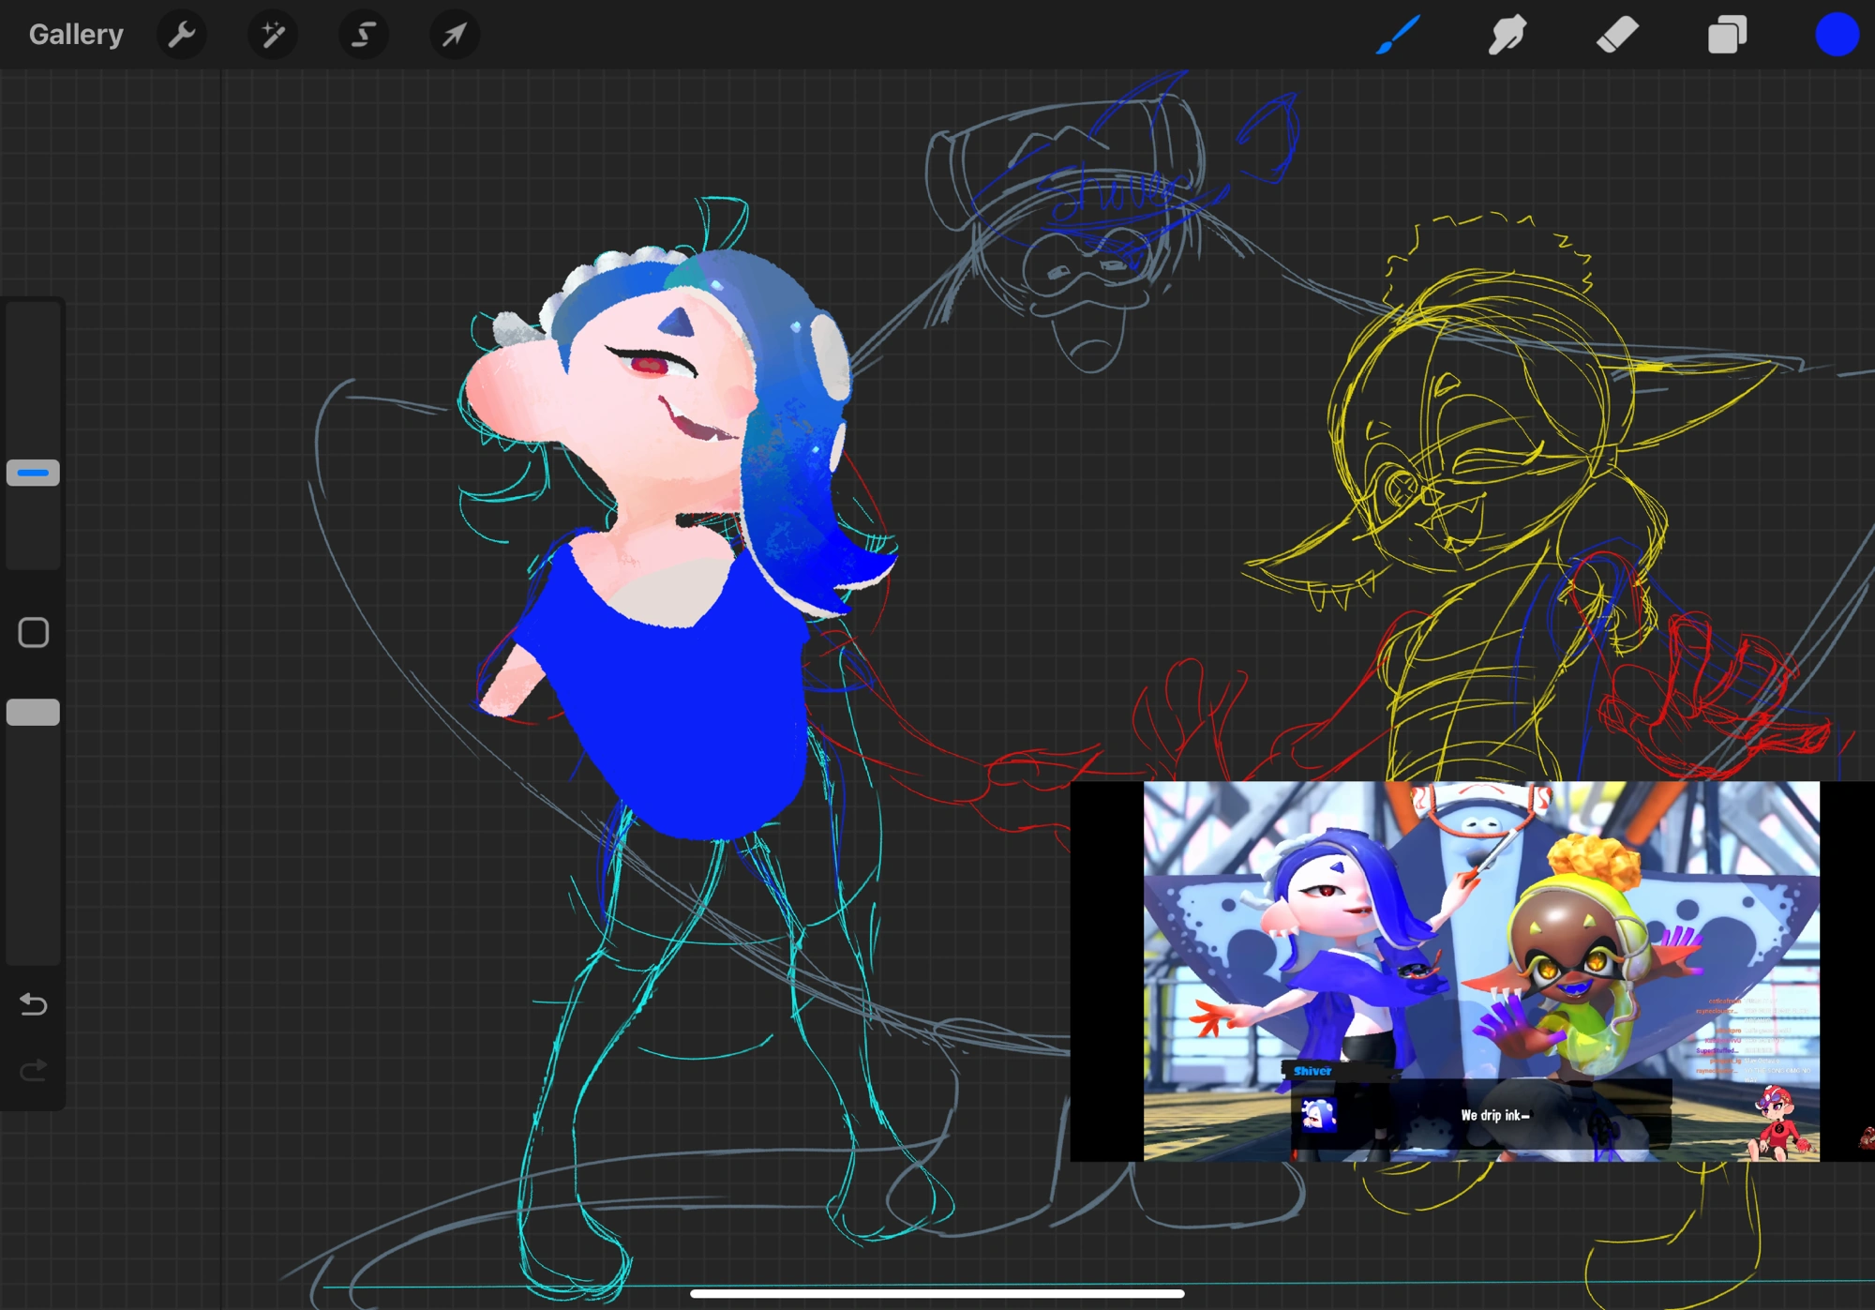This screenshot has width=1875, height=1310.
Task: Open the Actions menu with the wrench icon
Action: pyautogui.click(x=182, y=35)
